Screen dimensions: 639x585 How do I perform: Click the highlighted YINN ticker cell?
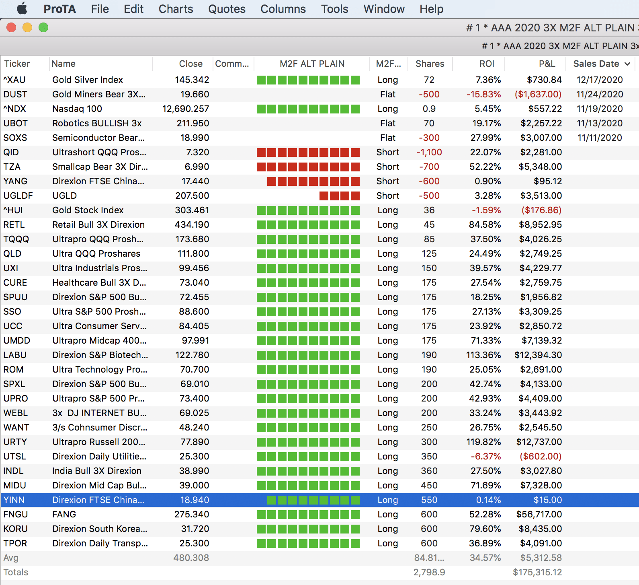[14, 500]
